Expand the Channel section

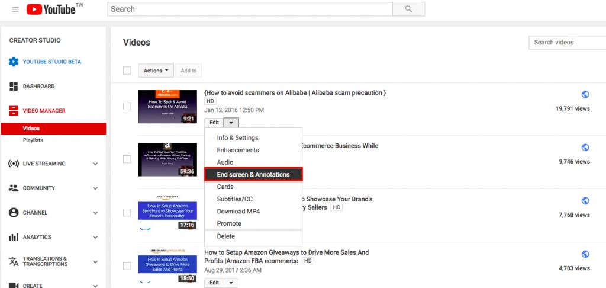[x=95, y=213]
